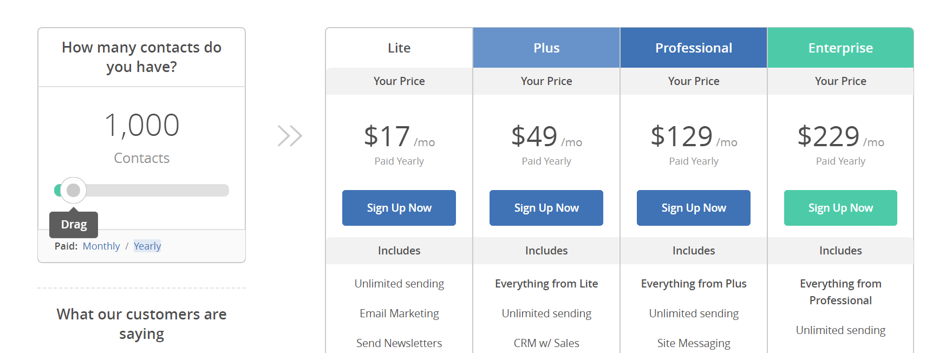Expand the Enterprise plan Includes section
The width and height of the screenshot is (952, 353).
point(840,251)
